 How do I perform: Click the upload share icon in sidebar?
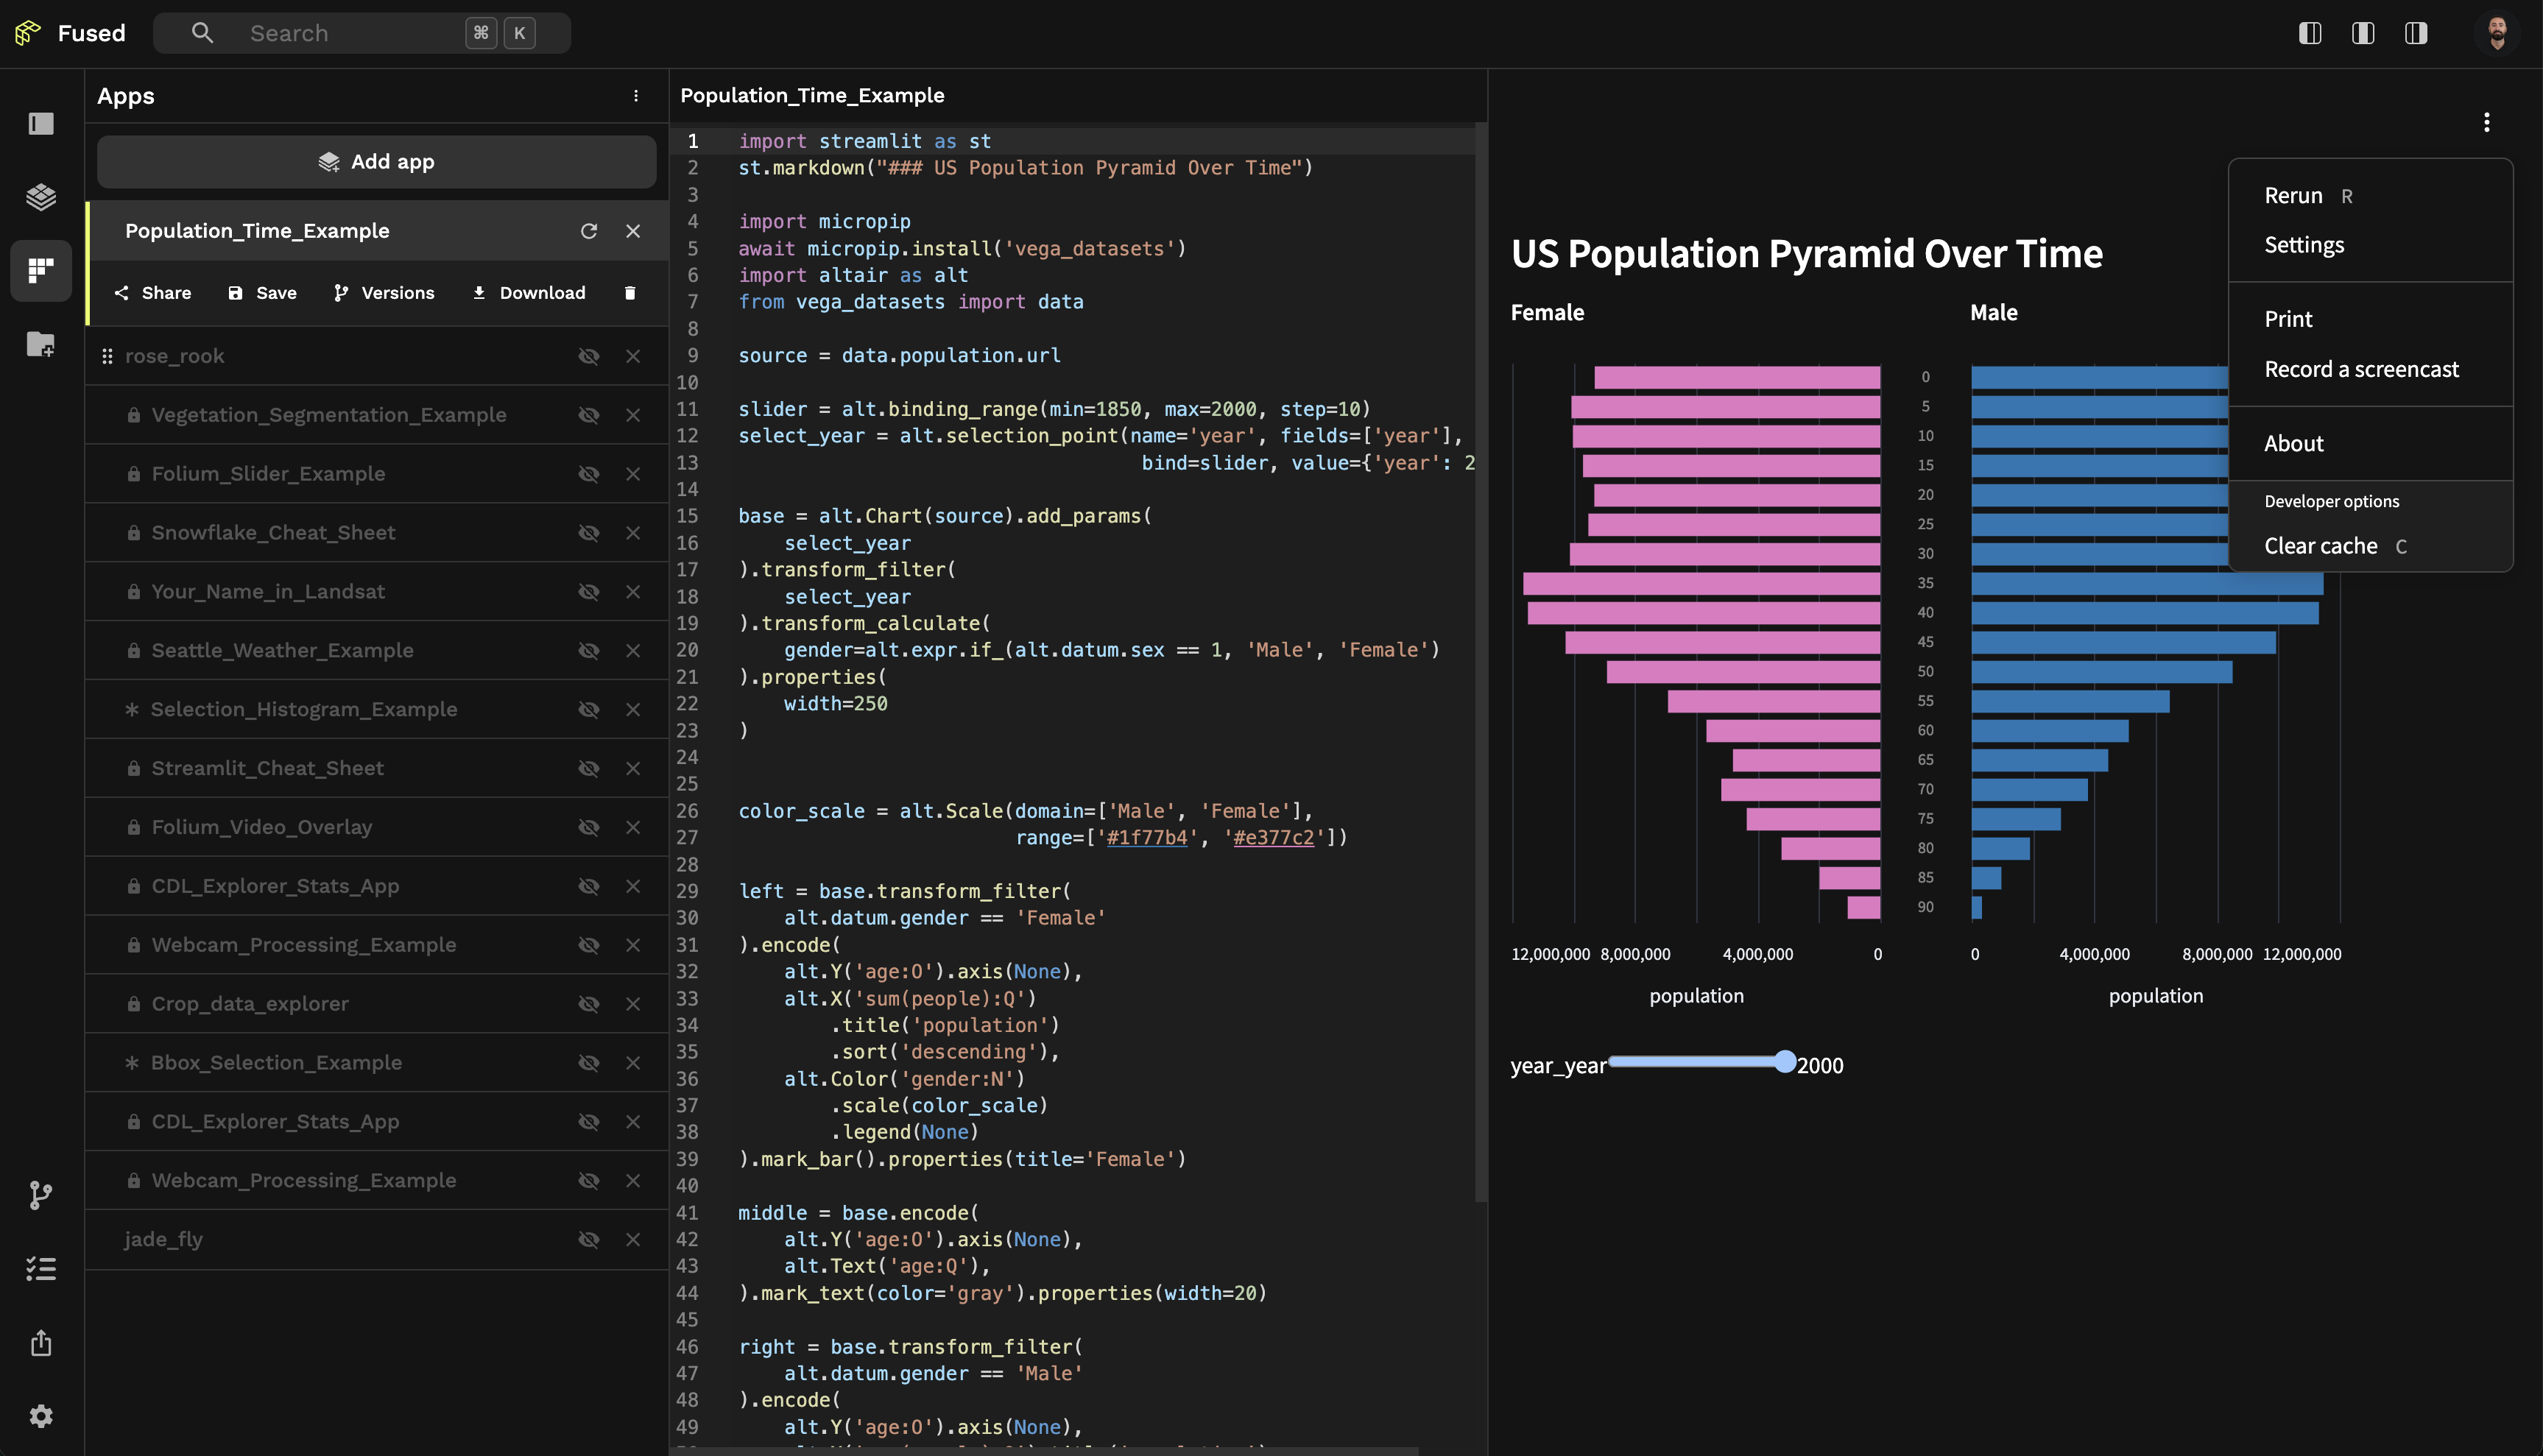(41, 1343)
